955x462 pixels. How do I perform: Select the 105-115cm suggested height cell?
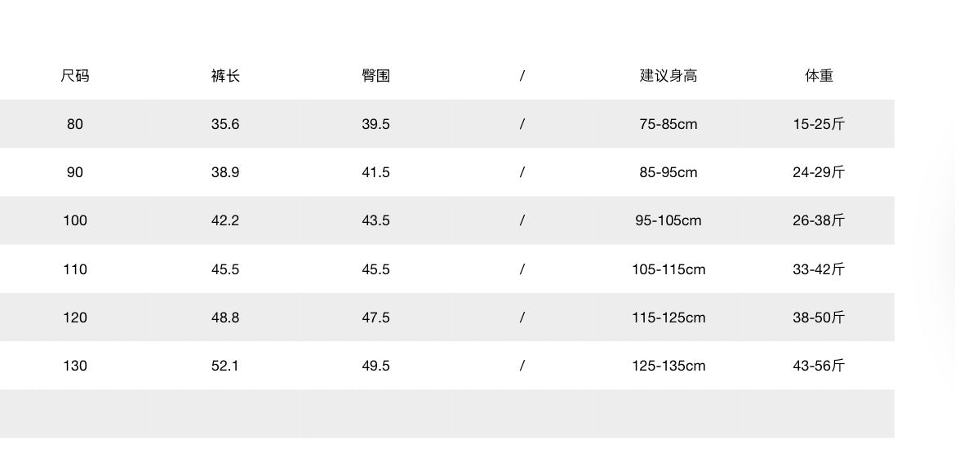point(668,269)
